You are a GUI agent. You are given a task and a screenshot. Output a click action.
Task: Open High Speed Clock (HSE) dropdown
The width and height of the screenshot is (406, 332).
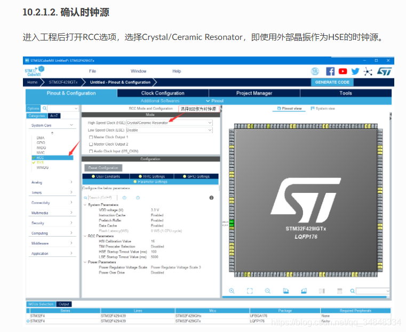point(170,123)
